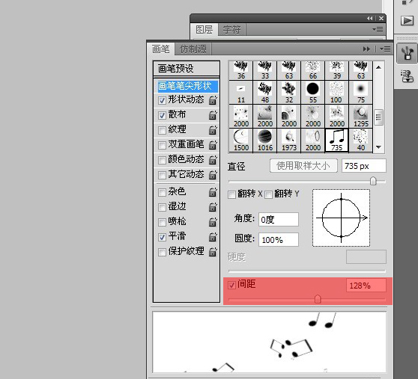Viewport: 418px width, 379px height.
Task: Enable the 颜色动态 checkbox
Action: (162, 160)
